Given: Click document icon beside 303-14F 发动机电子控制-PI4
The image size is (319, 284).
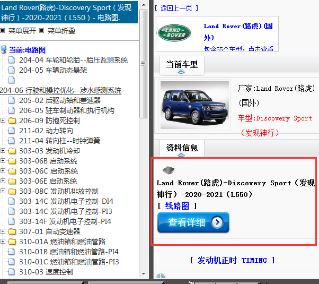Looking at the screenshot, I should click(x=12, y=221).
